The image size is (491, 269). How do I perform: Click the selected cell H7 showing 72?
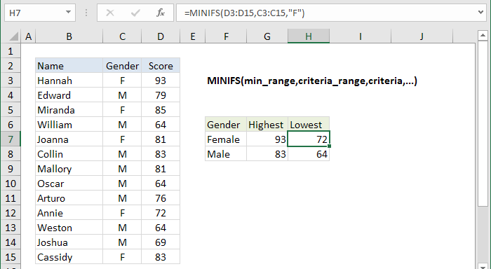pos(309,139)
